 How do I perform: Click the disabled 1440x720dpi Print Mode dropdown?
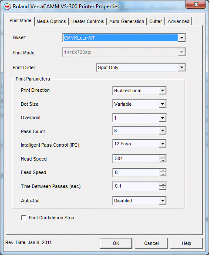[x=124, y=52]
